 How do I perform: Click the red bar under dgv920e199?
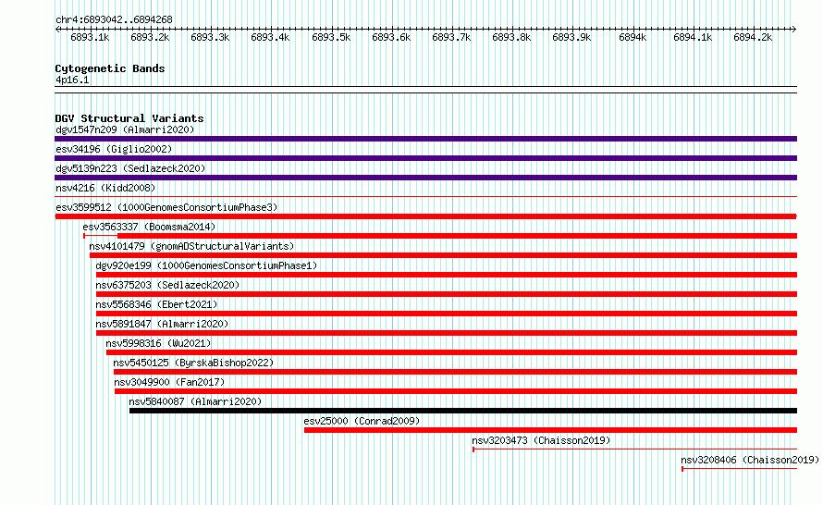point(447,275)
